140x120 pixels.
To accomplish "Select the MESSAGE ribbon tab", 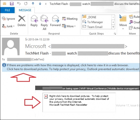I will click(x=25, y=10).
